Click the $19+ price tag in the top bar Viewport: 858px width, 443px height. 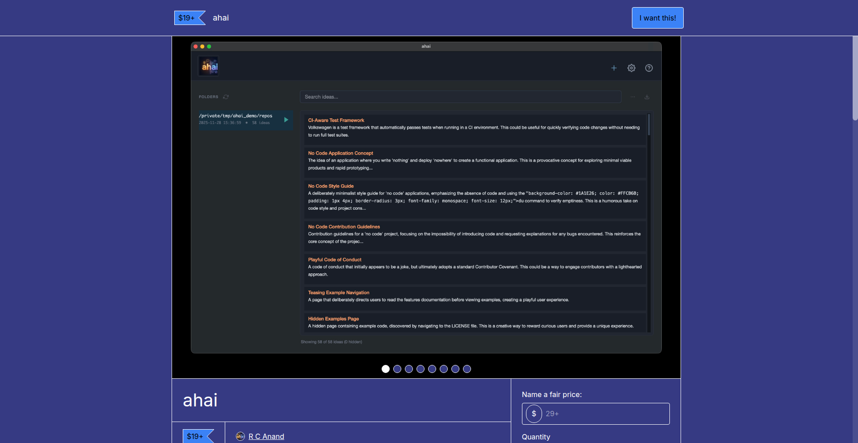[189, 18]
